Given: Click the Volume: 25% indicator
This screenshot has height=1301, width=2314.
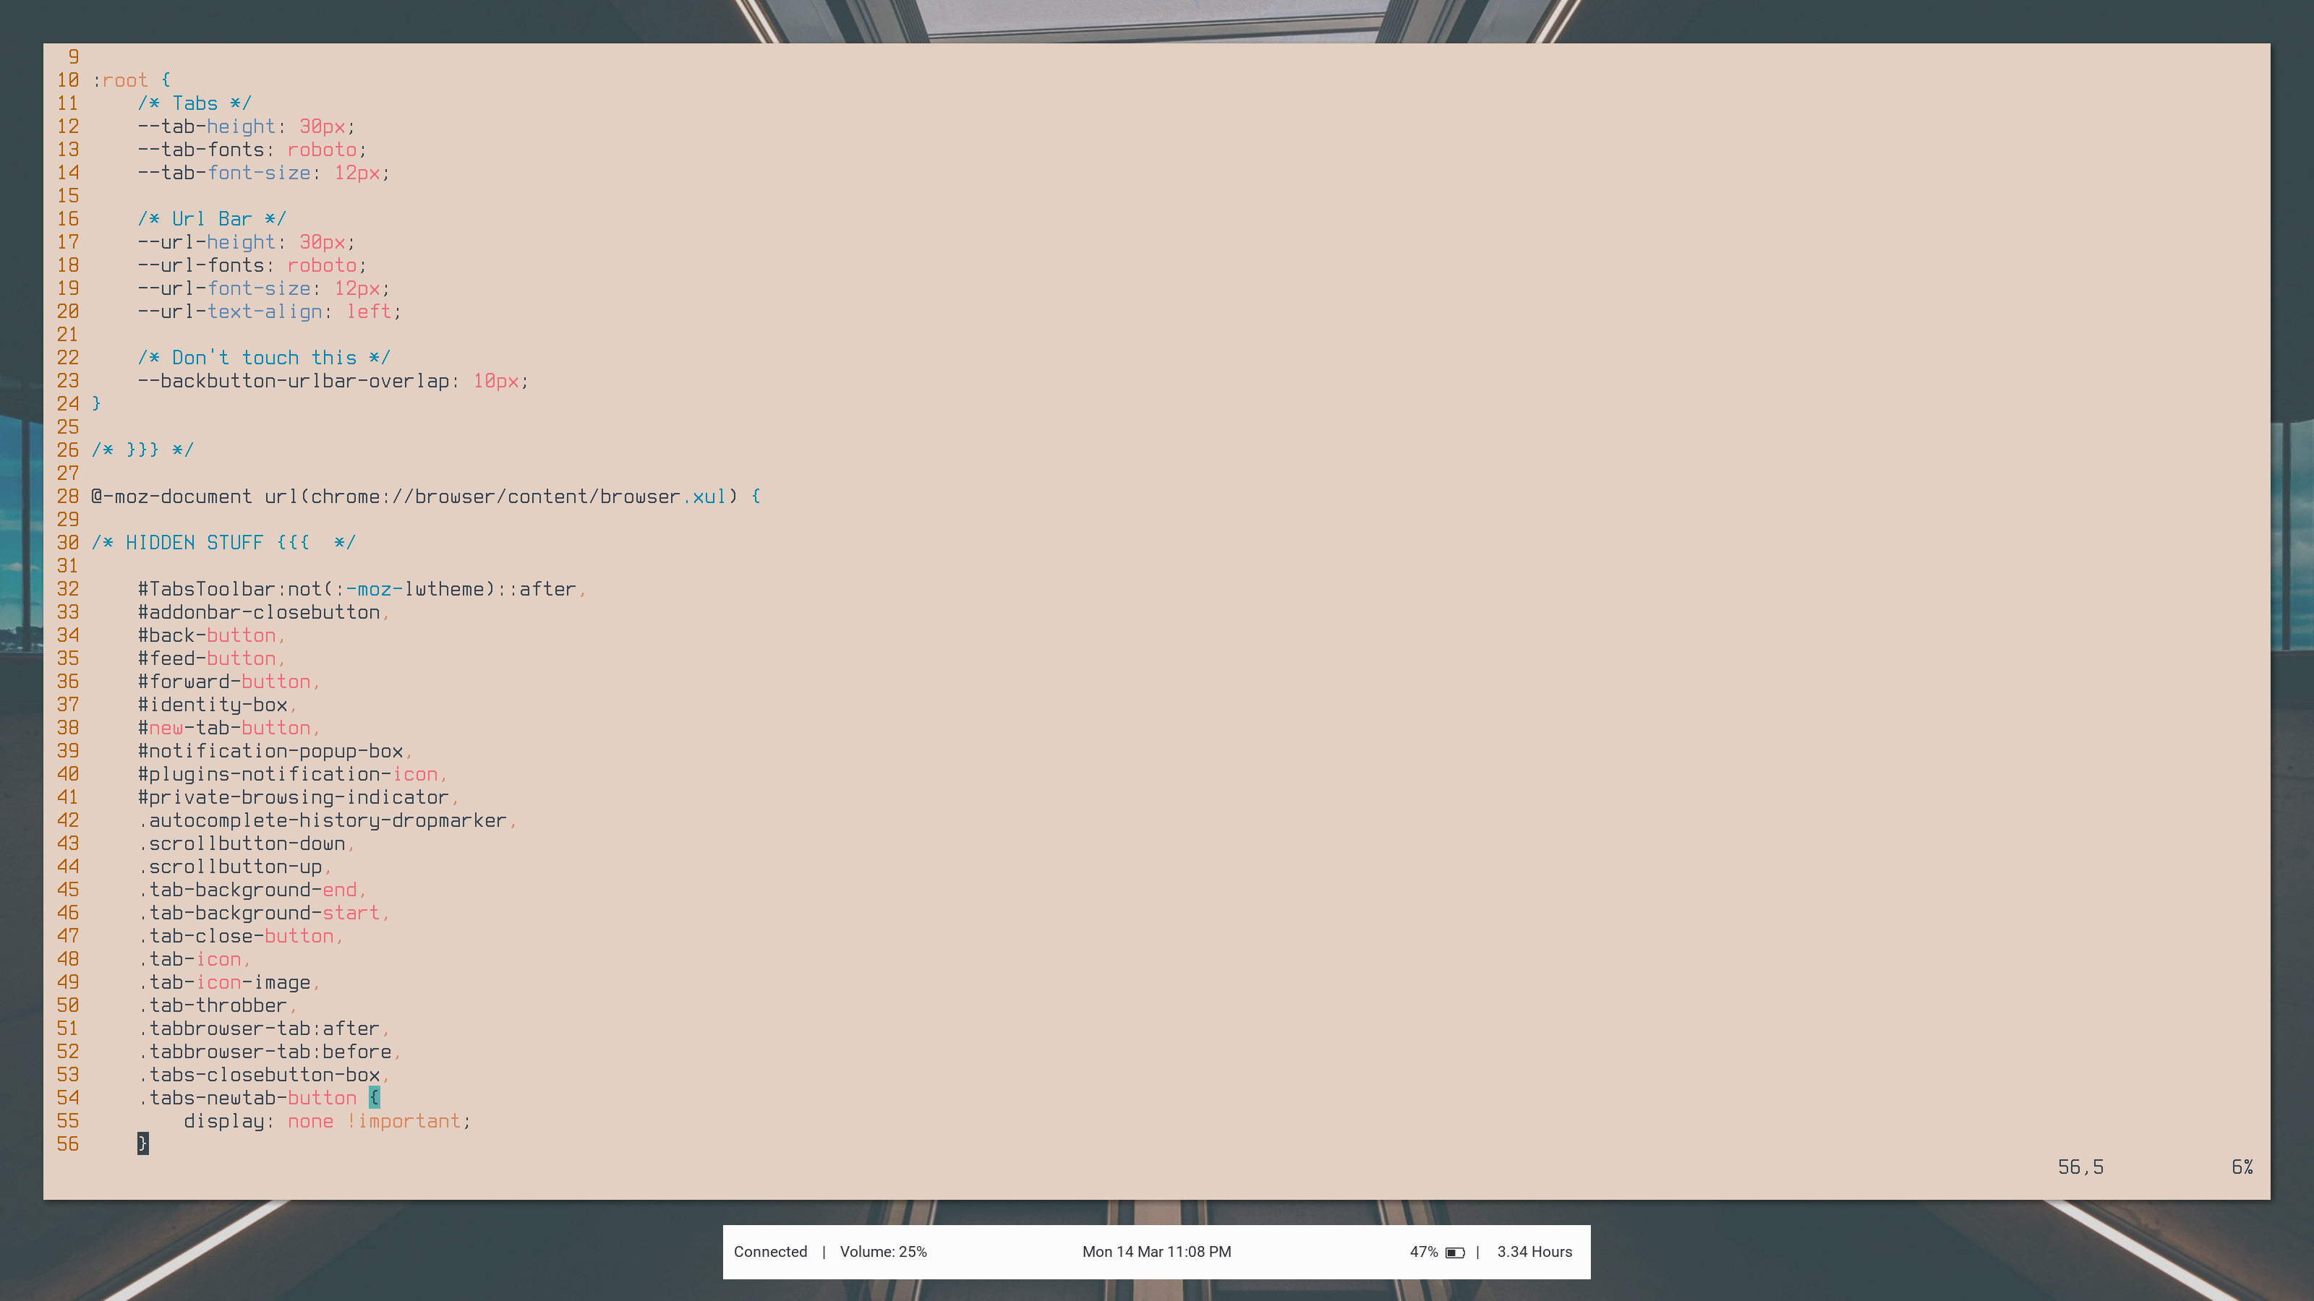Looking at the screenshot, I should [882, 1252].
